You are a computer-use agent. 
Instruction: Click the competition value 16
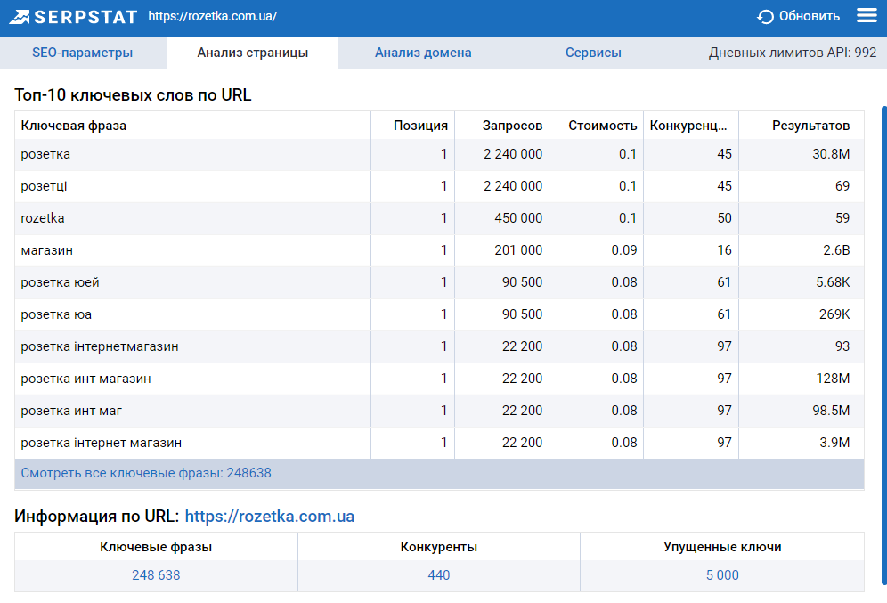[724, 250]
